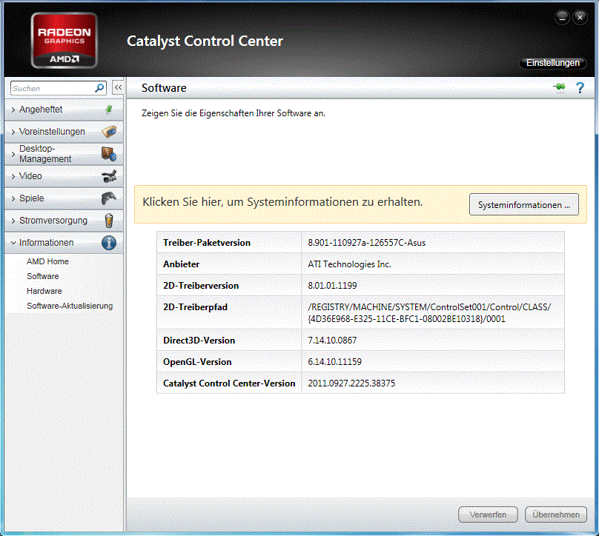Click the 'Klicken Sie hier' Systeminformationen prompt text
Image resolution: width=599 pixels, height=536 pixels.
[x=282, y=202]
